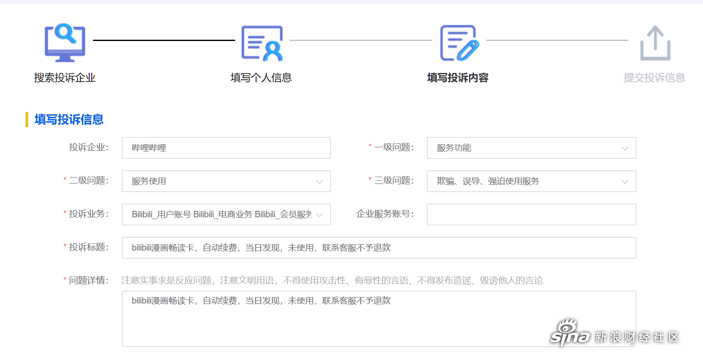Click the 投诉企业: label
Image resolution: width=703 pixels, height=356 pixels.
click(x=89, y=147)
